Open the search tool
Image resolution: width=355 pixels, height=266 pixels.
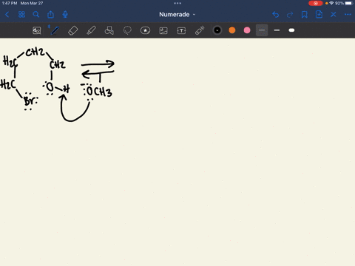(x=36, y=15)
